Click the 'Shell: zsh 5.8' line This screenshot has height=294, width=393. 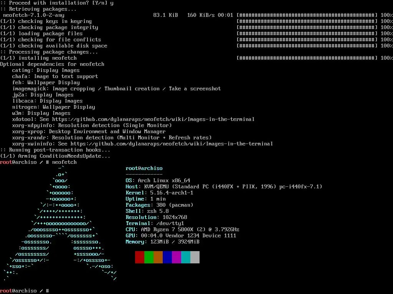pyautogui.click(x=147, y=211)
